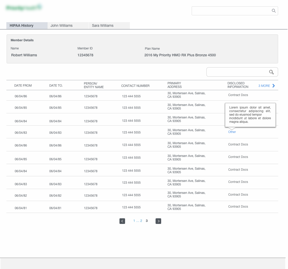288x269 pixels.
Task: Click the CONTACT NUMBER column header
Action: coord(135,86)
